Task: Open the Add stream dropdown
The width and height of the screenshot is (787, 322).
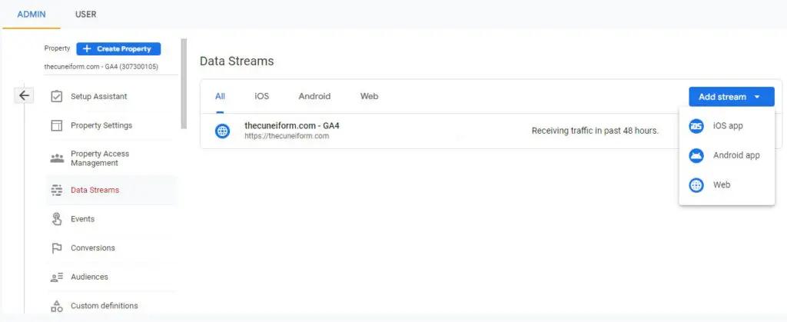Action: pos(732,97)
